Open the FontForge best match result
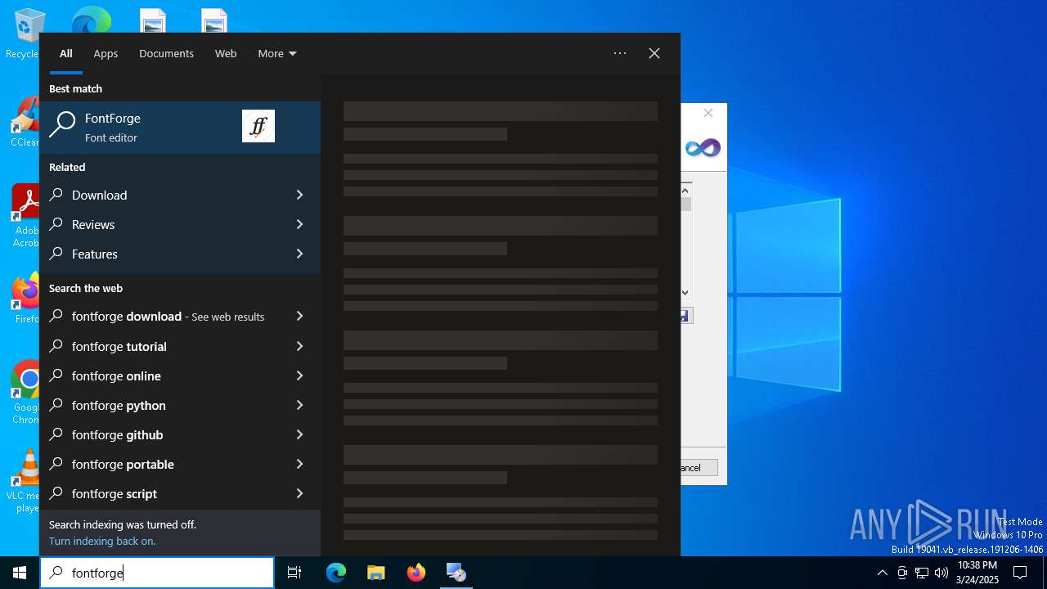 180,127
